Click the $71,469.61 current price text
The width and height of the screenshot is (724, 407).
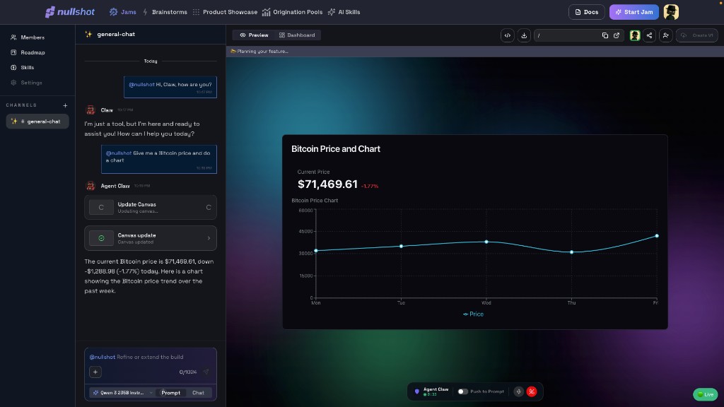[328, 184]
